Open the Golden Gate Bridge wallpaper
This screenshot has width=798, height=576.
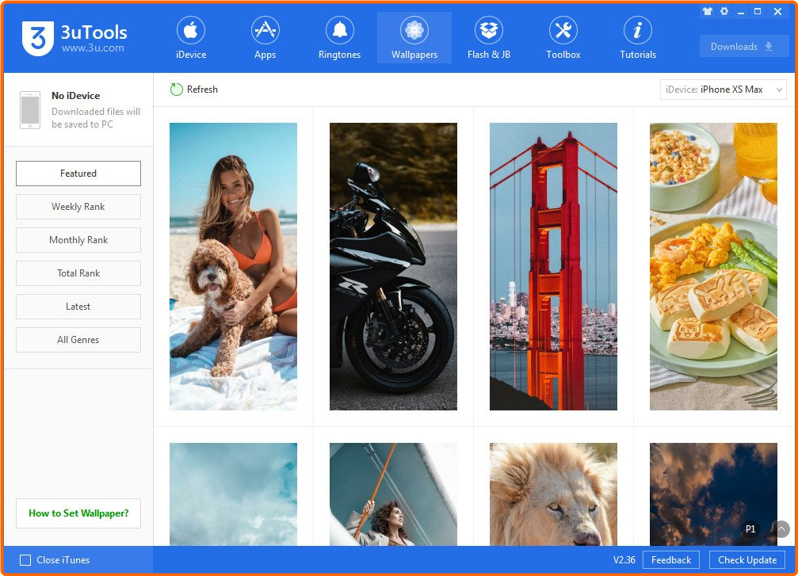coord(553,267)
